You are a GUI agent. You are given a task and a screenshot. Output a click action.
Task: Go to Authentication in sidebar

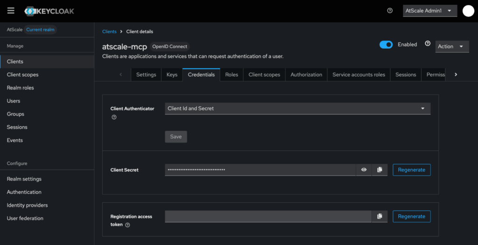point(47,192)
